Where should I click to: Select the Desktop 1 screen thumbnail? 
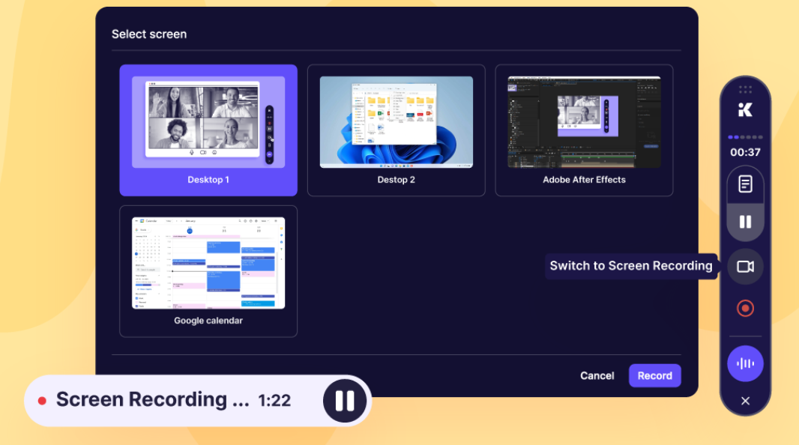pyautogui.click(x=208, y=130)
